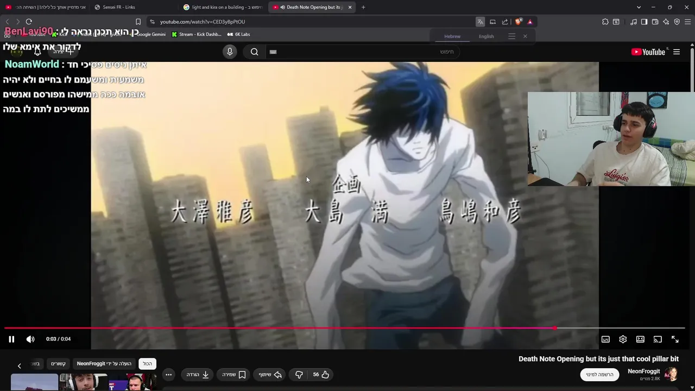
Task: Switch to the light and kira on a building tab
Action: point(223,7)
